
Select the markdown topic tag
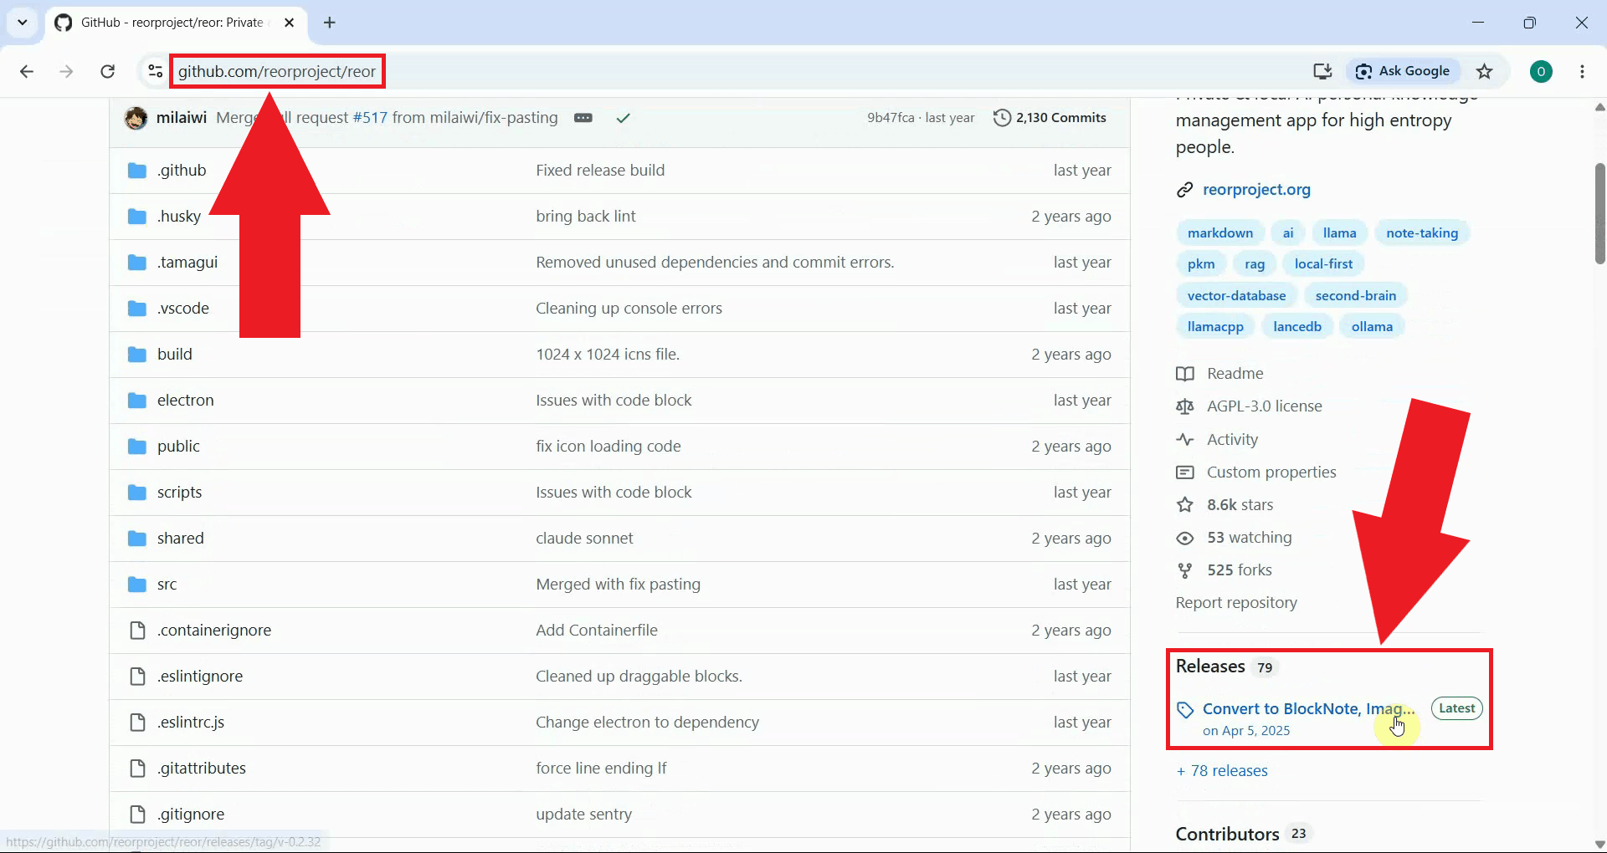tap(1220, 233)
